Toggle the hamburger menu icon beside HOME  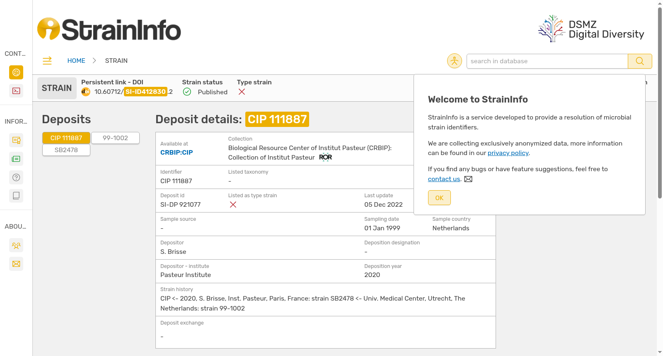[x=47, y=61]
